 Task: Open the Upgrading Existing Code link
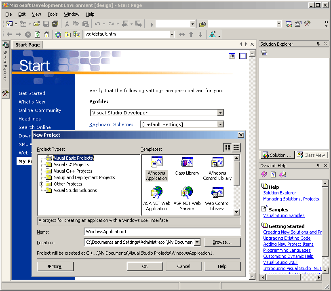click(x=287, y=238)
